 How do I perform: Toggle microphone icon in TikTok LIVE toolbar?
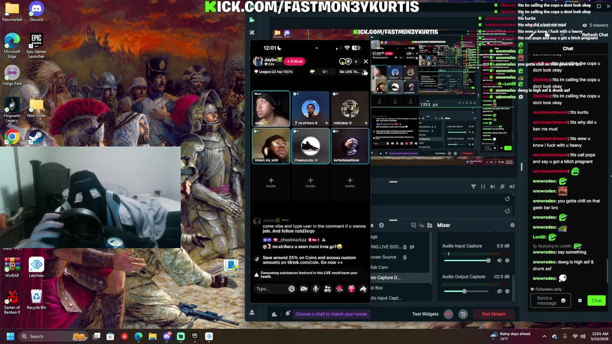coord(316,289)
